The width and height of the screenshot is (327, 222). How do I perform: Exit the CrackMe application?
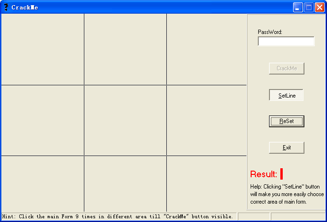(x=286, y=148)
